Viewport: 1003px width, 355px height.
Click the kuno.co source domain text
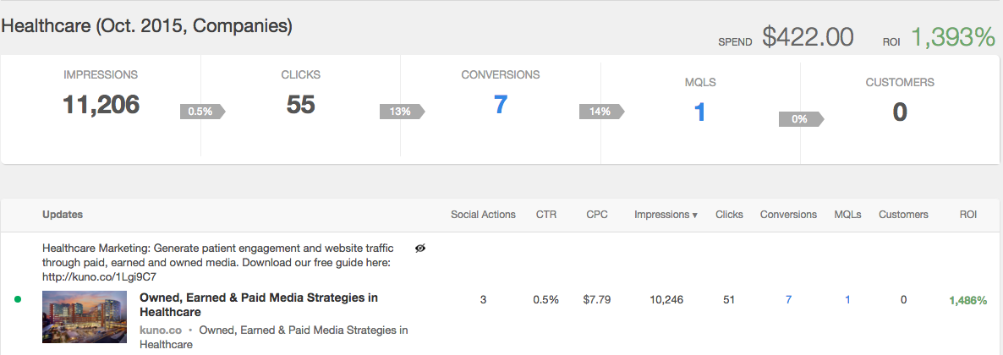(x=160, y=330)
